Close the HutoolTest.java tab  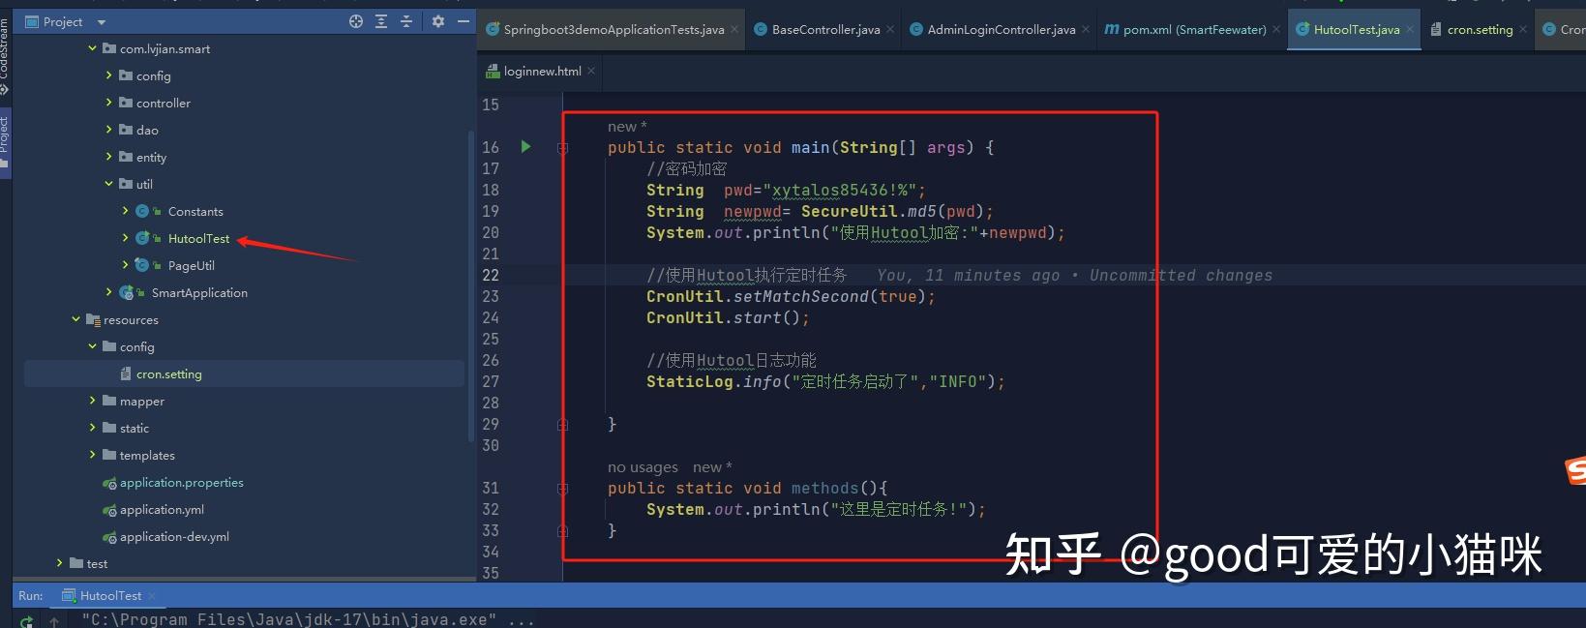pyautogui.click(x=1410, y=30)
